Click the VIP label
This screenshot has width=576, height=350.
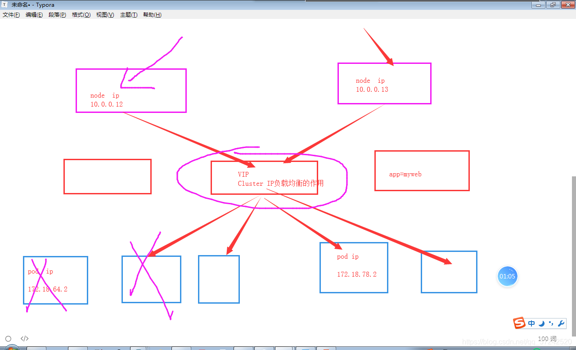[x=243, y=174]
